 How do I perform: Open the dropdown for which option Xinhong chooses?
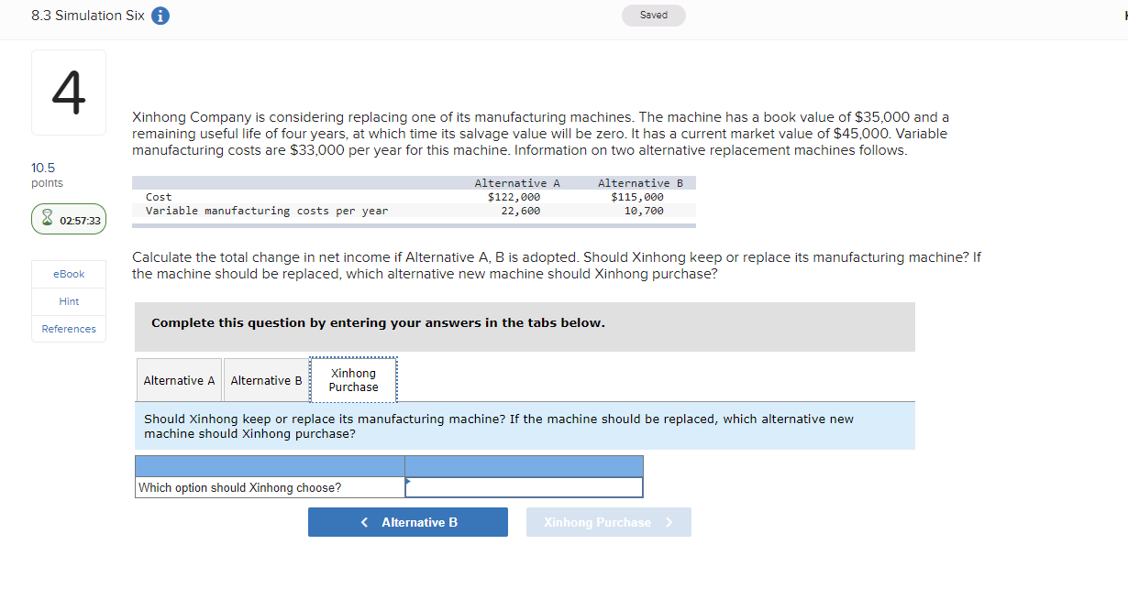point(524,487)
